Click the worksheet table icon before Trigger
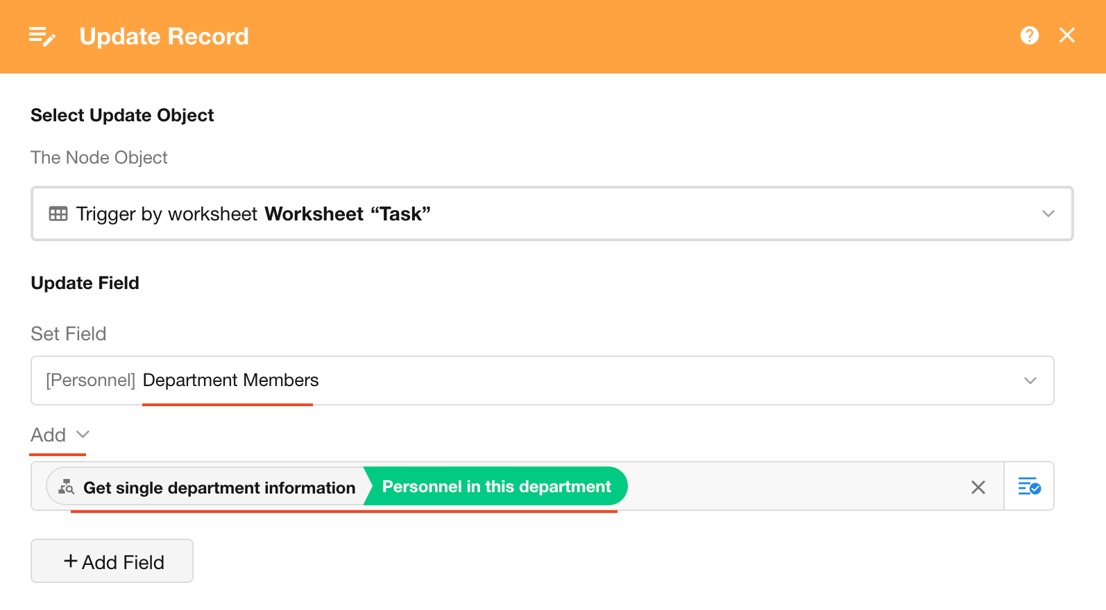This screenshot has height=610, width=1106. (58, 214)
